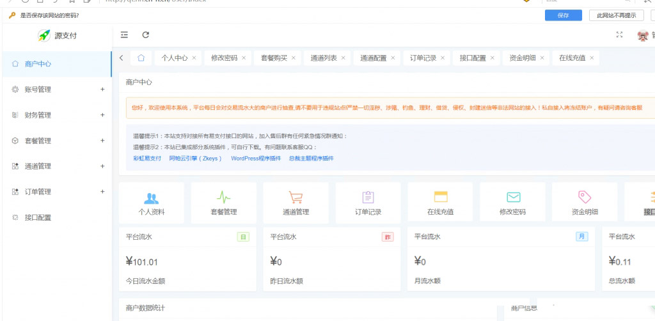
Task: Open the WordPress程序插件 download link
Action: [x=256, y=158]
